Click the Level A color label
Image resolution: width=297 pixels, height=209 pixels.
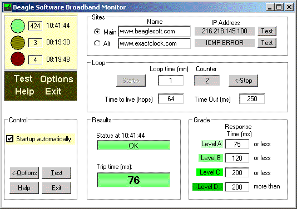(x=212, y=144)
